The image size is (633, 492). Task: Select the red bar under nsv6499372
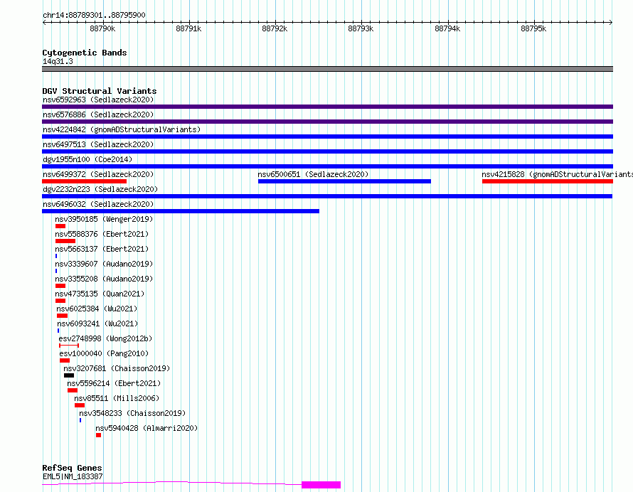84,181
